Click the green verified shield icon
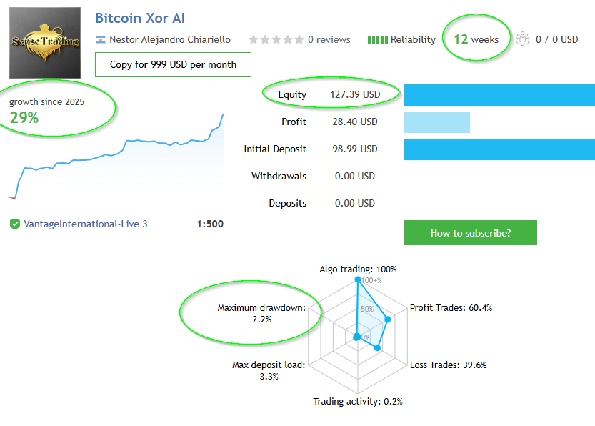Screen dimensions: 595x426 [15, 224]
